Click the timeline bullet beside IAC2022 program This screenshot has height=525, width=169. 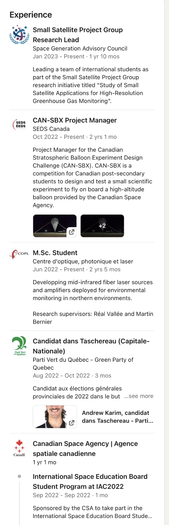point(19,476)
